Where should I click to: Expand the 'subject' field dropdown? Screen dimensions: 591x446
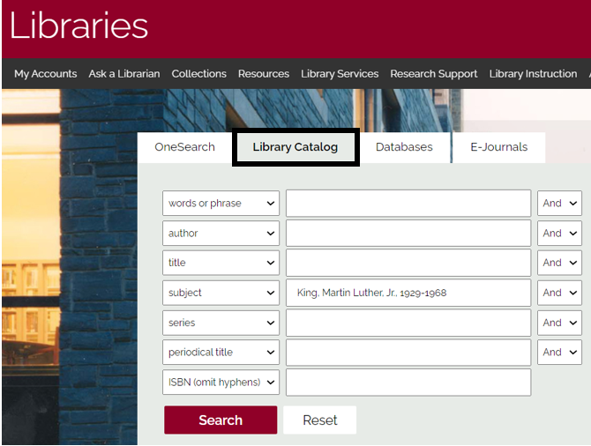(221, 293)
